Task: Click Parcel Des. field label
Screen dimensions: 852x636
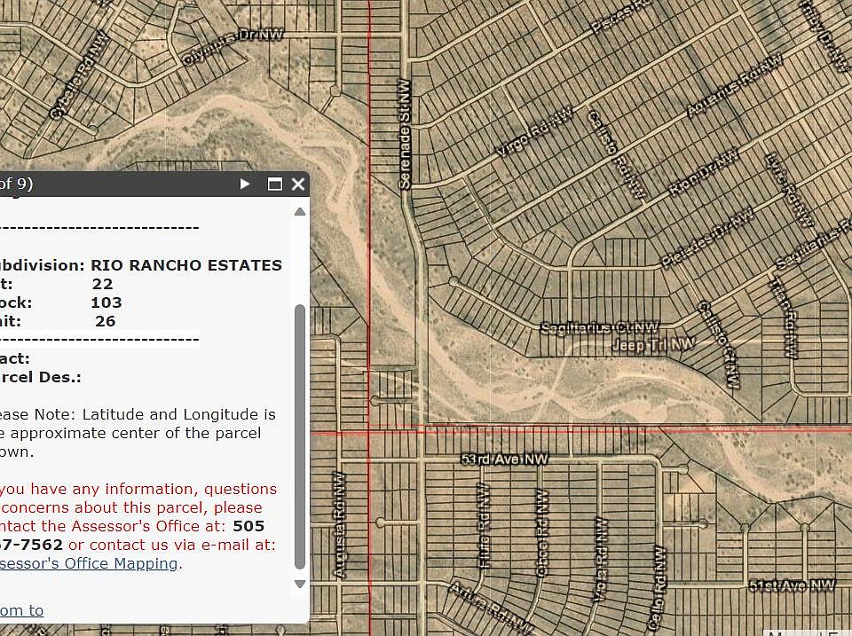Action: pyautogui.click(x=41, y=377)
